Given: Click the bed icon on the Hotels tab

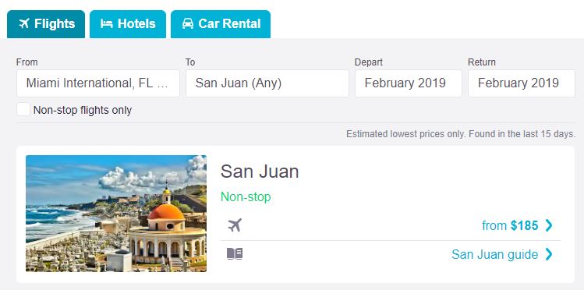Looking at the screenshot, I should (x=107, y=24).
